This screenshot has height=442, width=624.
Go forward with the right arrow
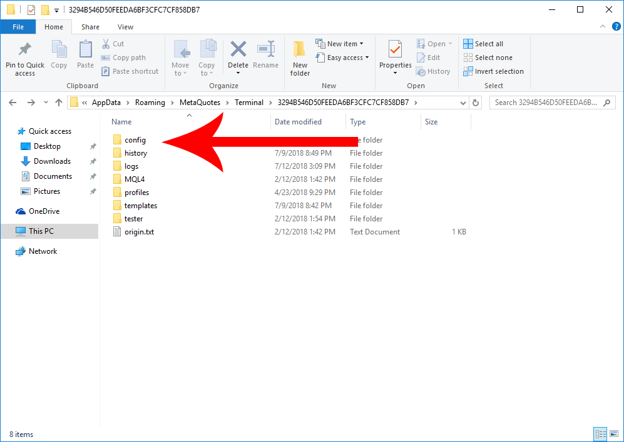[x=31, y=103]
